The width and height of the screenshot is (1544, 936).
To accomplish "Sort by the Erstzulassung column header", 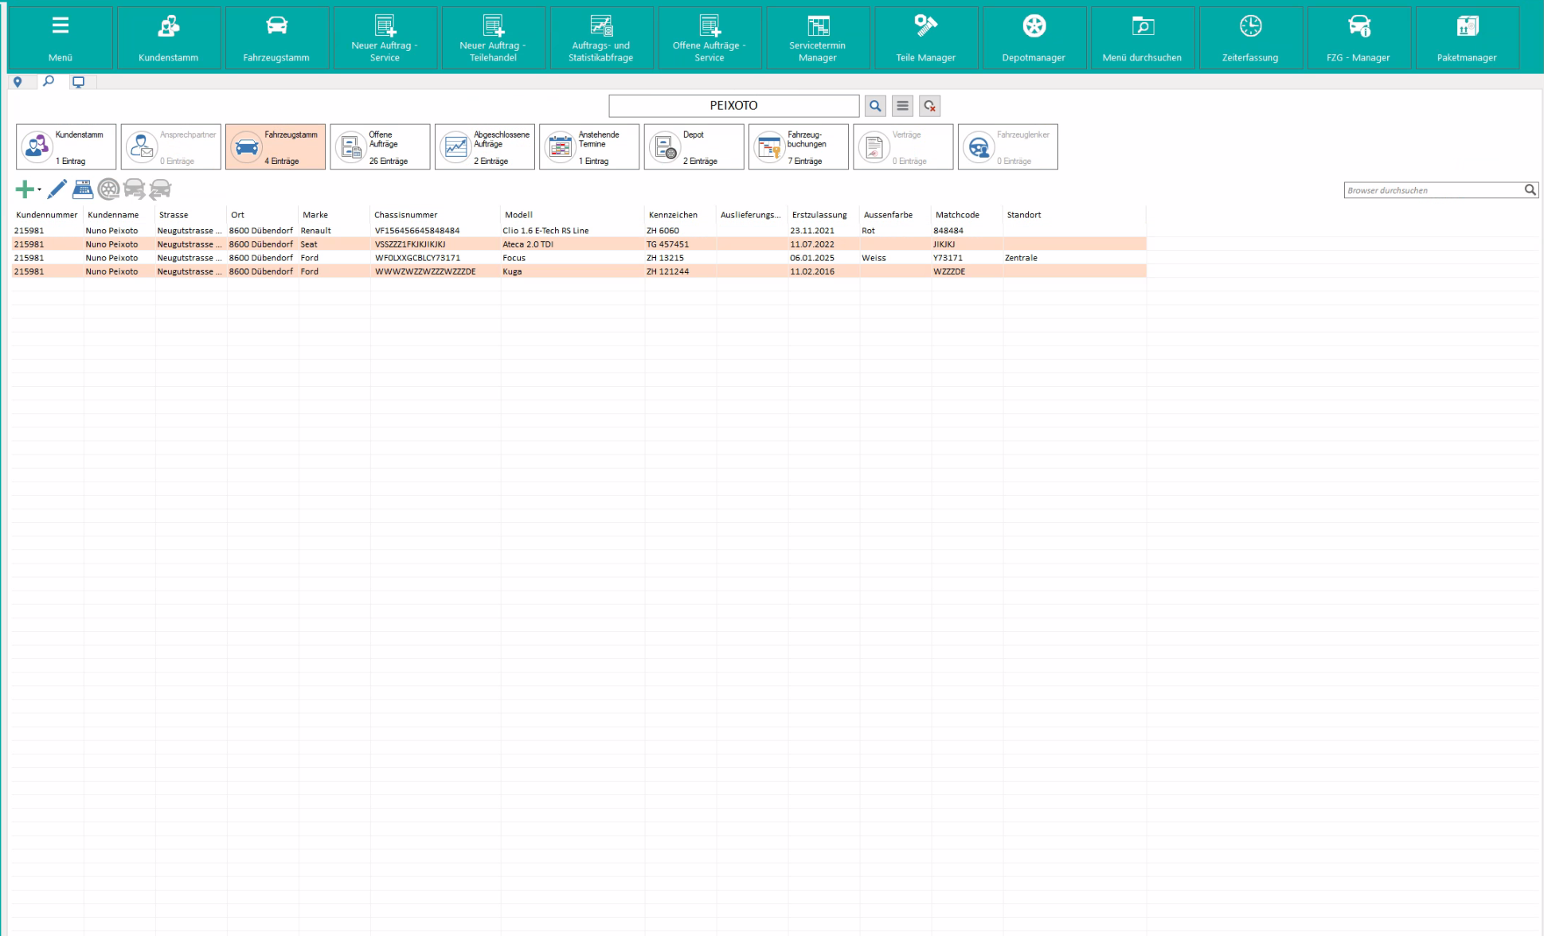I will pos(819,215).
